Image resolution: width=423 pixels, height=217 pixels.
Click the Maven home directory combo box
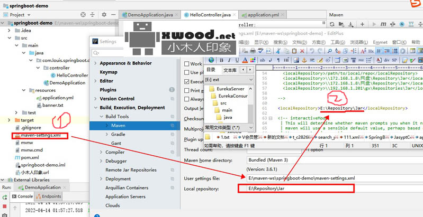point(335,160)
